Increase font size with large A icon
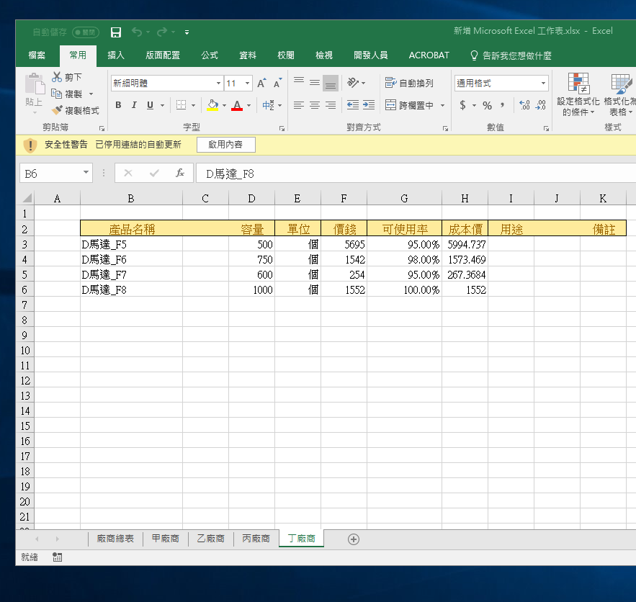Image resolution: width=636 pixels, height=602 pixels. point(261,83)
